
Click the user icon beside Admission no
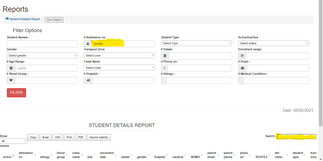[x=88, y=44]
